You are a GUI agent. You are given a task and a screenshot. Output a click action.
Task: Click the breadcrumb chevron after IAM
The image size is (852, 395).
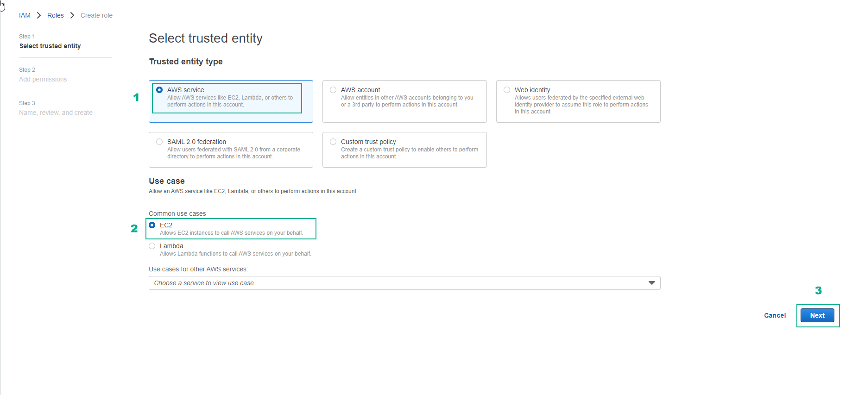39,15
